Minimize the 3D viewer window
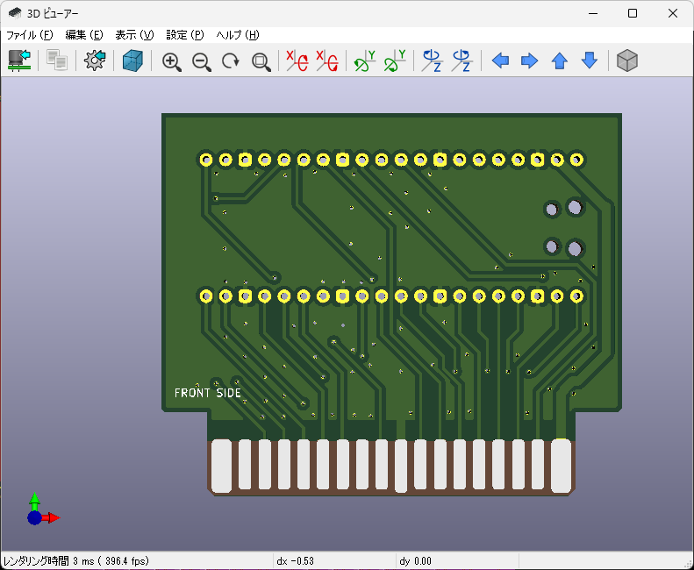The width and height of the screenshot is (694, 570). [593, 13]
